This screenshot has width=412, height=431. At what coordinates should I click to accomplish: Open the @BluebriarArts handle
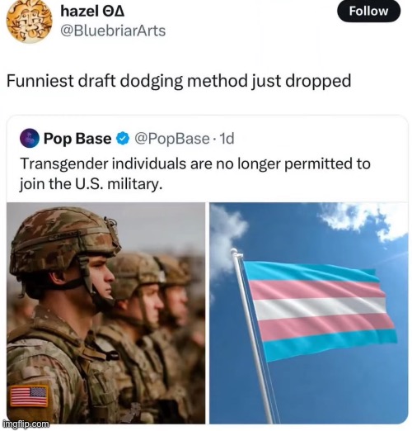tap(113, 31)
